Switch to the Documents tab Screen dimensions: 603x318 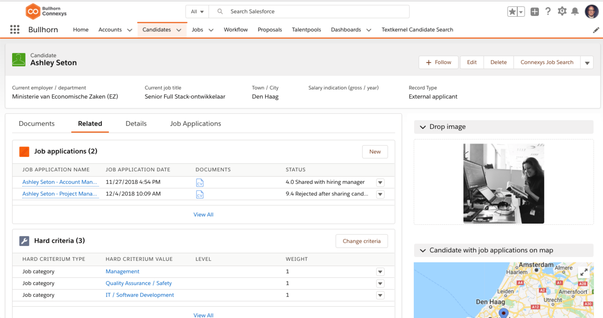tap(37, 124)
